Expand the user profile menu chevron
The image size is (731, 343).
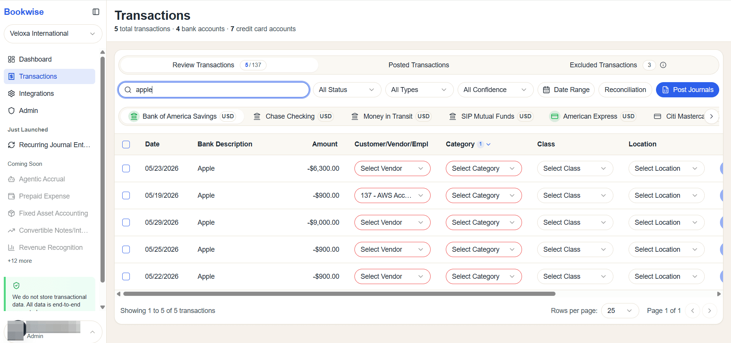click(93, 332)
